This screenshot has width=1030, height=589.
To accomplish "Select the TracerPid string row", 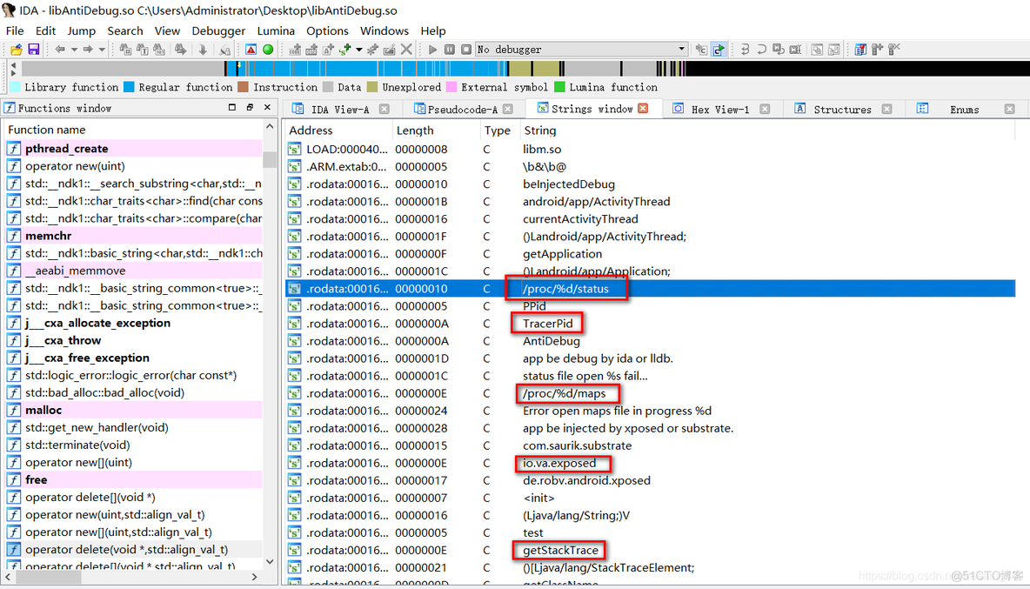I will (651, 323).
